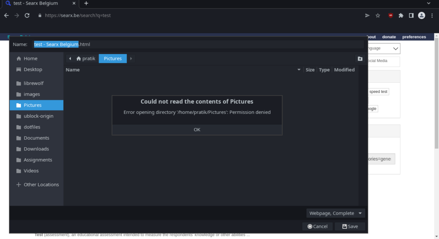439x239 pixels.
Task: Bookmark this page with star icon
Action: (378, 15)
